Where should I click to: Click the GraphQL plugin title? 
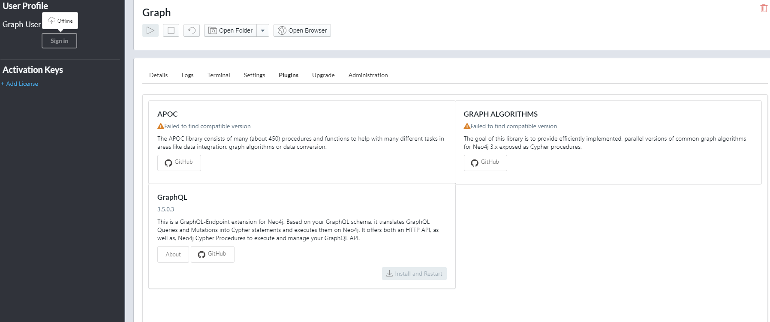pyautogui.click(x=172, y=197)
